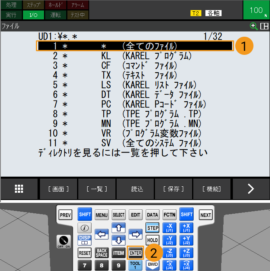270x271 pixels.
Task: Open the [機能] softkey menu
Action: pyautogui.click(x=212, y=189)
